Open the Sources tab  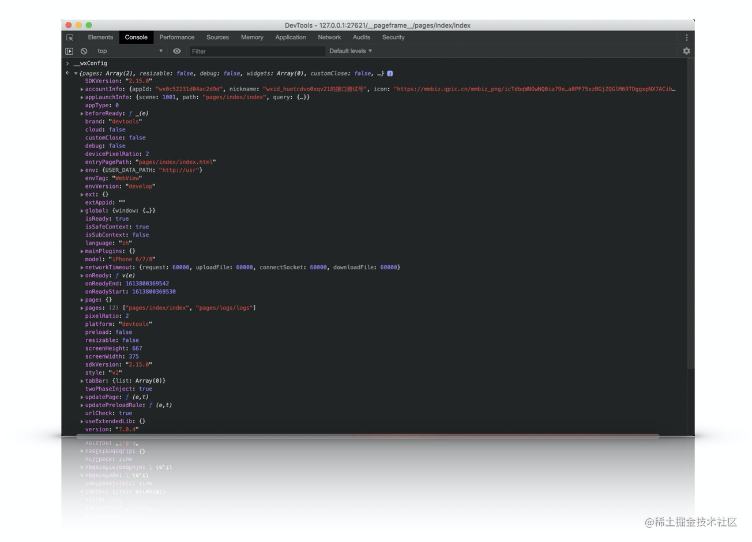(217, 37)
